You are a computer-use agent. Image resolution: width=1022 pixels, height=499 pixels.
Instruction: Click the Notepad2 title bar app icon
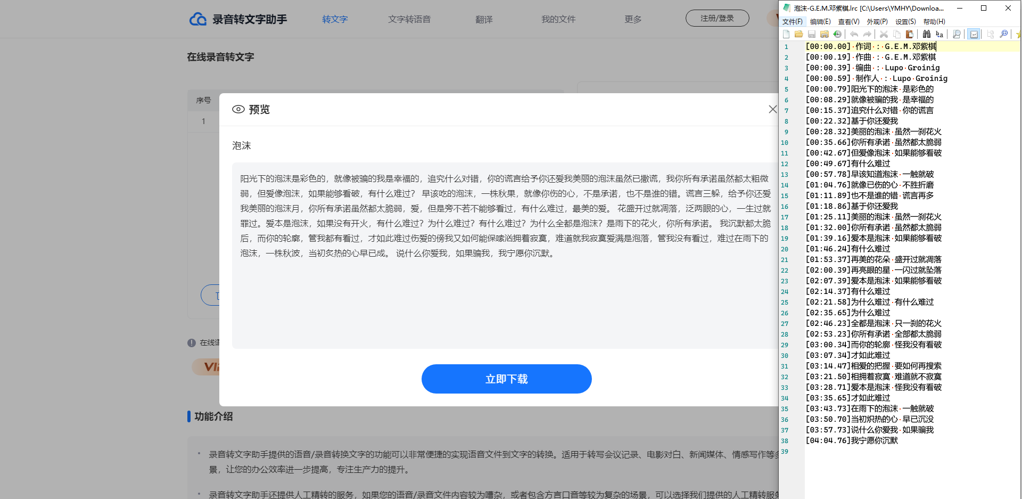coord(787,8)
